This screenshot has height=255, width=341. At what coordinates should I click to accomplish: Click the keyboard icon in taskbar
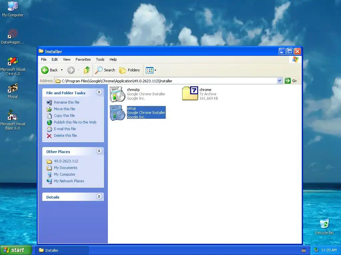click(x=304, y=250)
